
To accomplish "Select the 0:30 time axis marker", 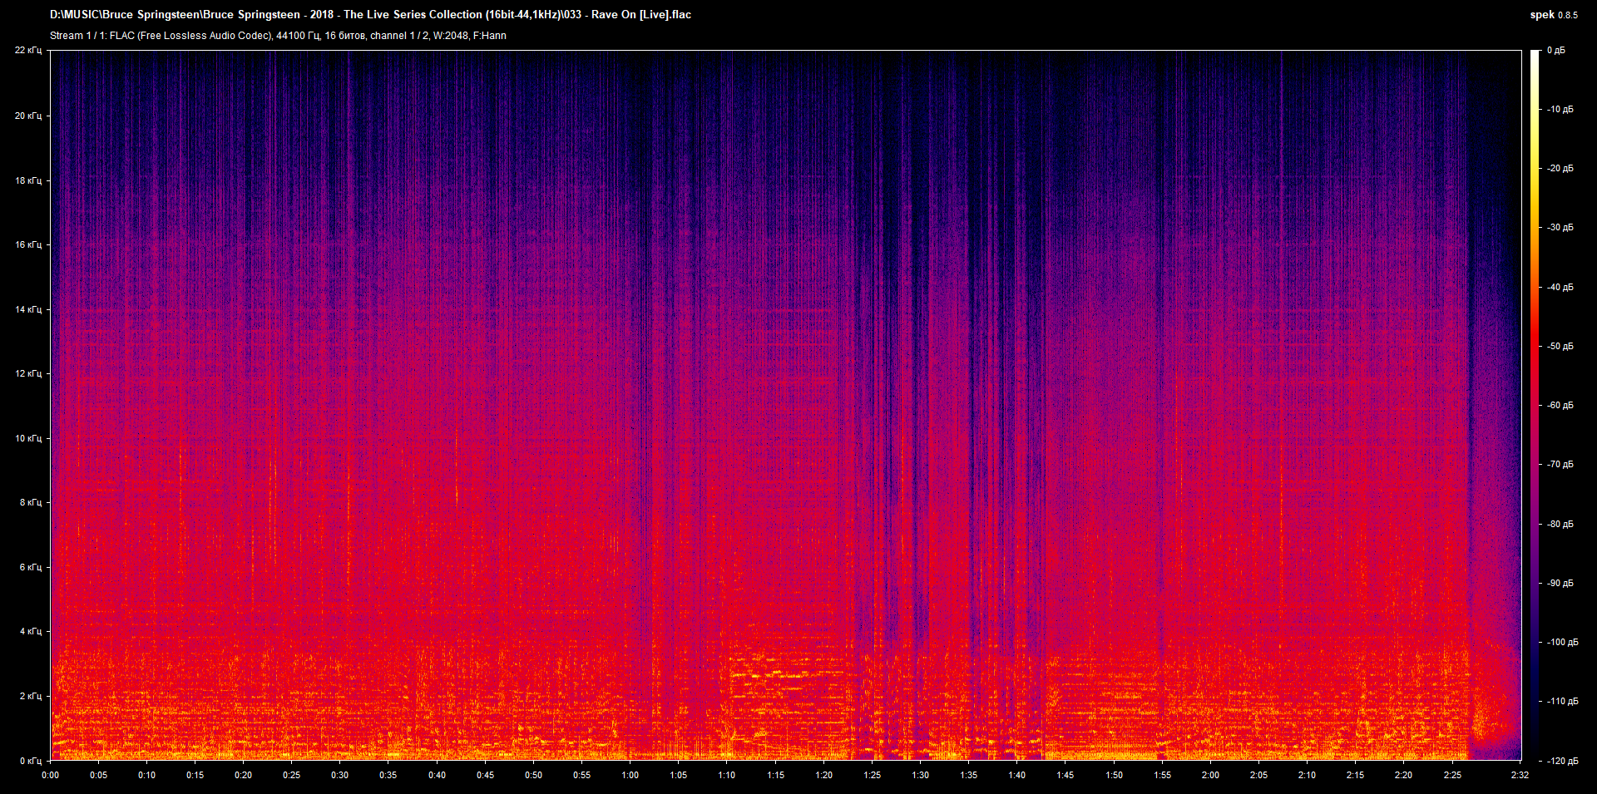I will 340,775.
